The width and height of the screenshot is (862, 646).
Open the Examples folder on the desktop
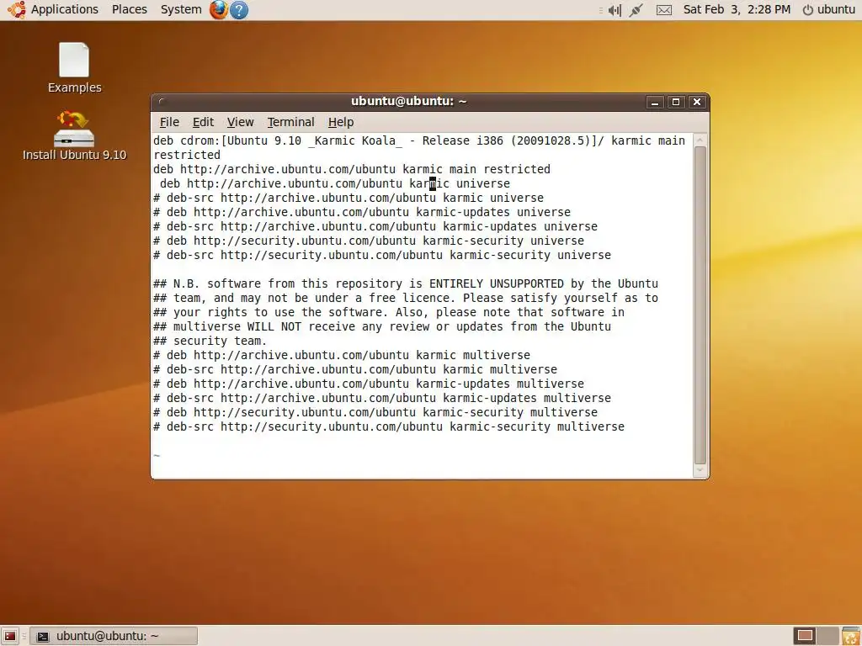coord(74,67)
